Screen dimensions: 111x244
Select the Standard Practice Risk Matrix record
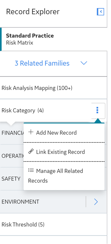[x=53, y=39]
